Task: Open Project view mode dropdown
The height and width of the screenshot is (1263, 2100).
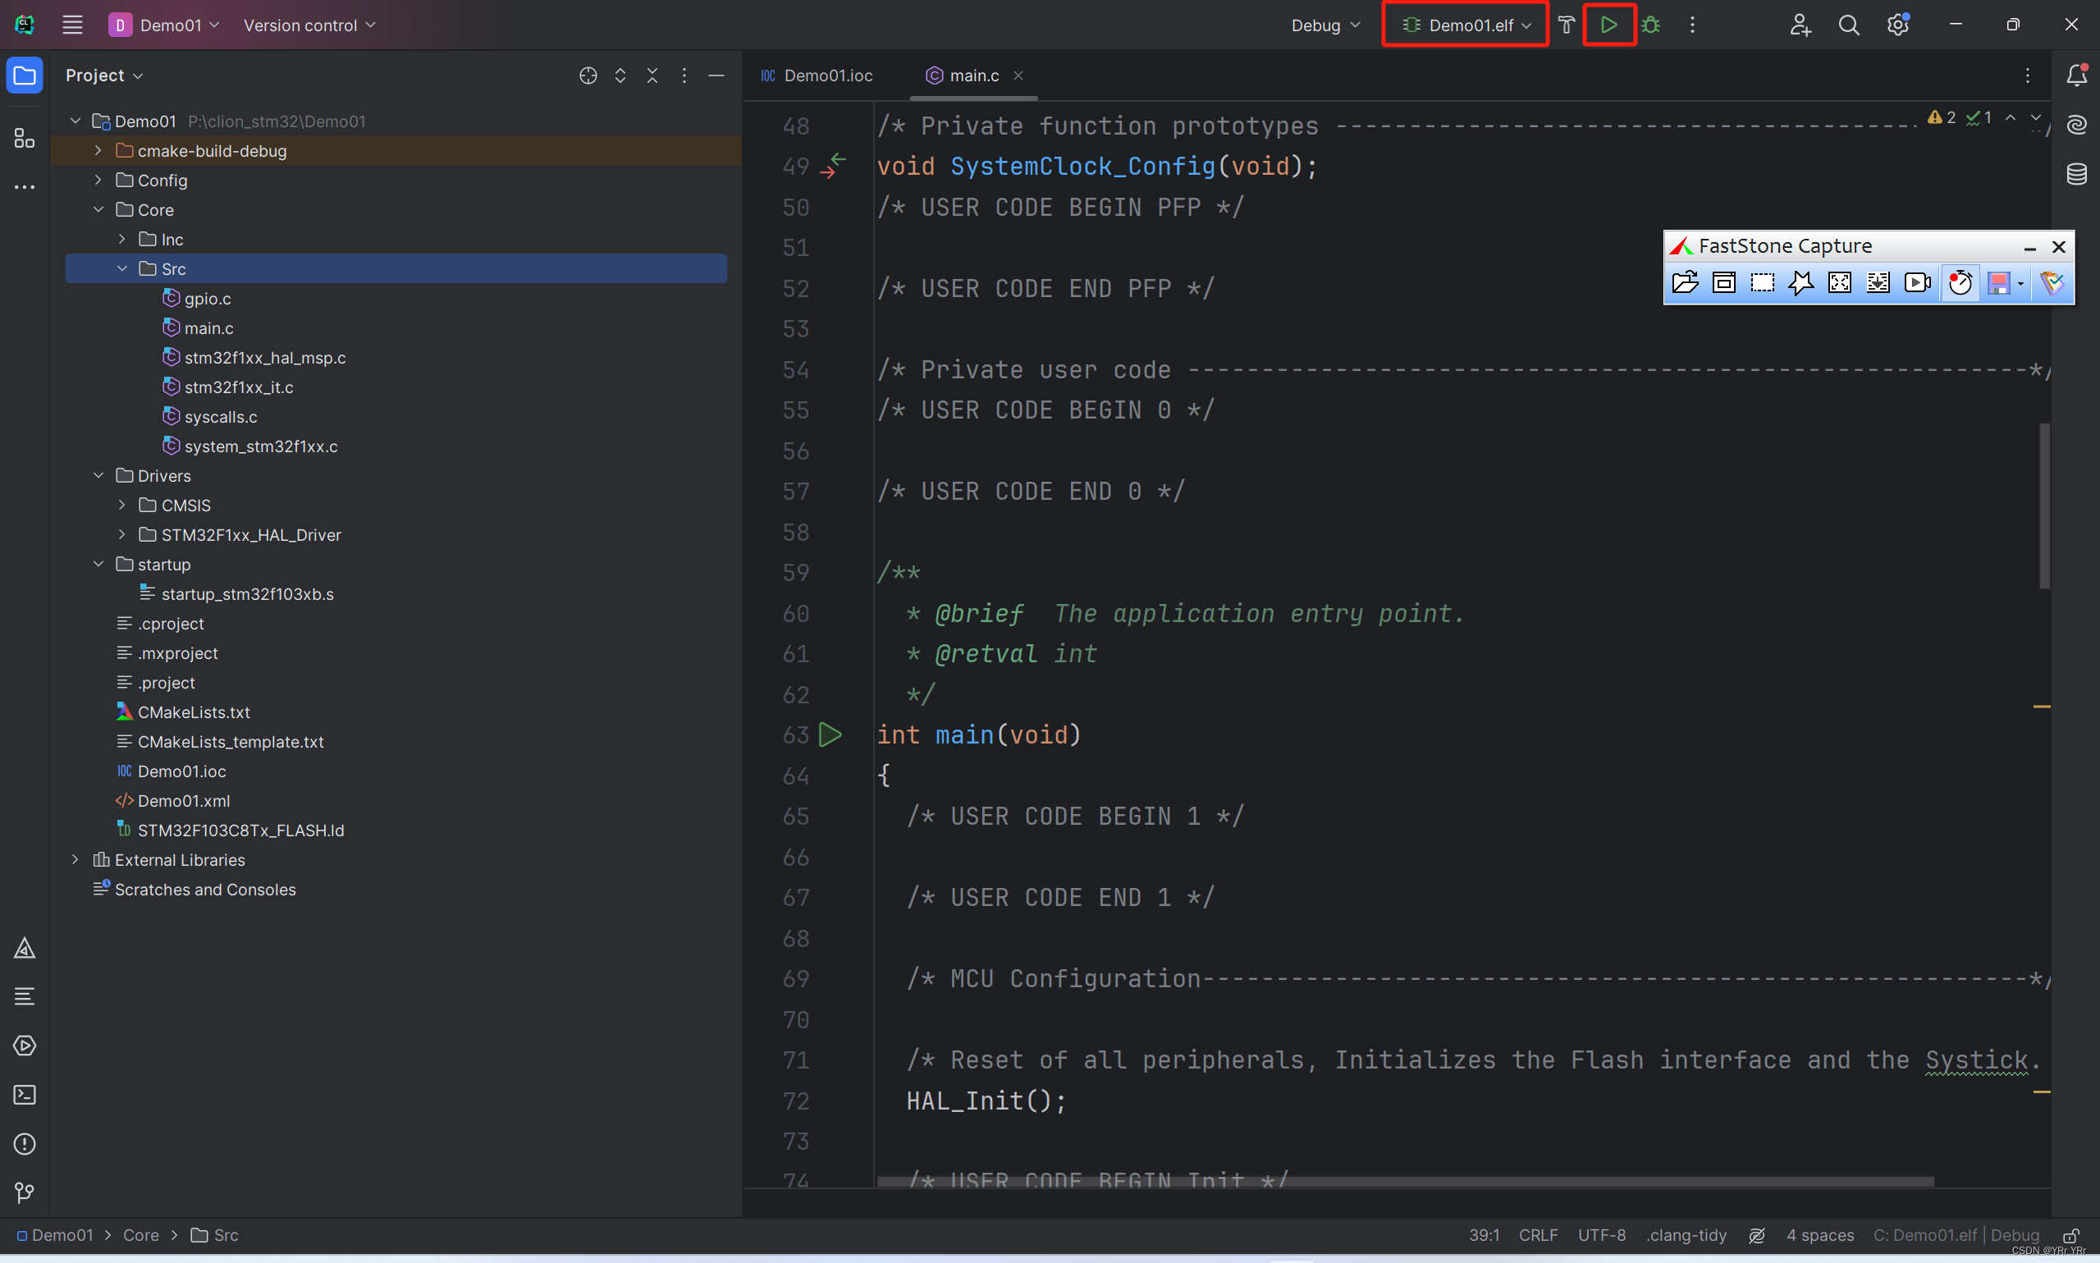Action: 103,76
